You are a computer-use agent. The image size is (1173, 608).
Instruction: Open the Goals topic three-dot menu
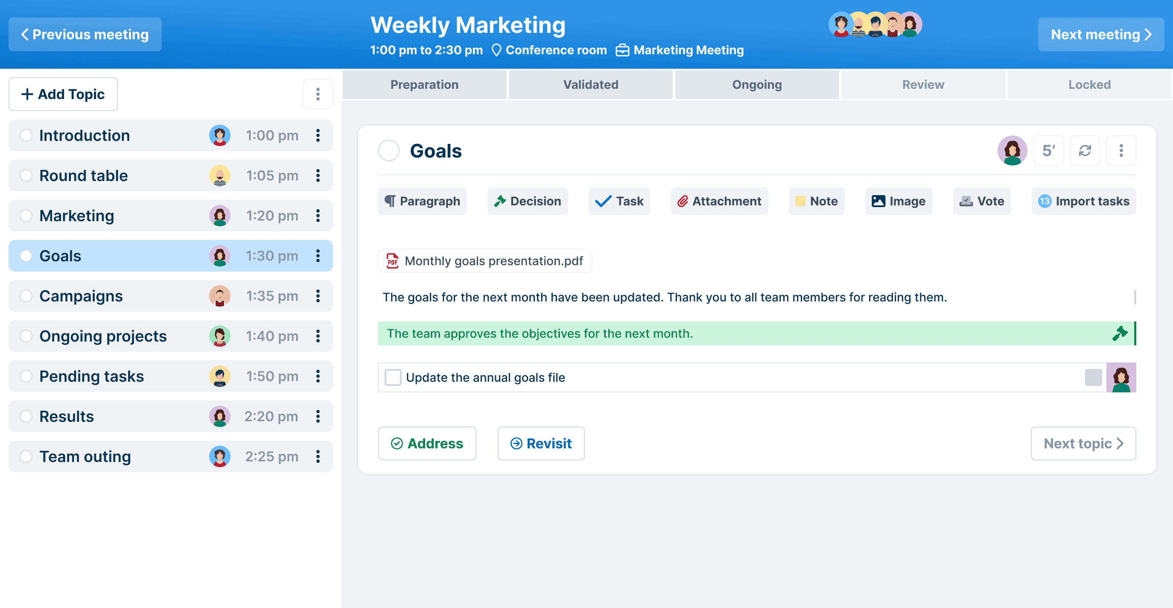pos(1121,150)
